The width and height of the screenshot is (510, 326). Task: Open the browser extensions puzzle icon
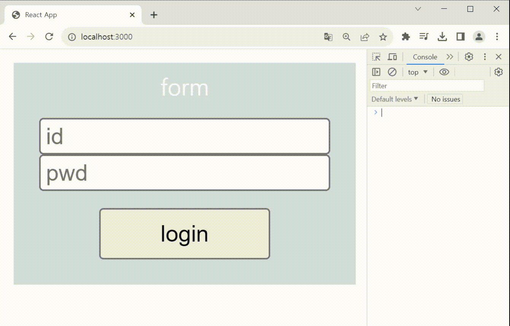(406, 37)
